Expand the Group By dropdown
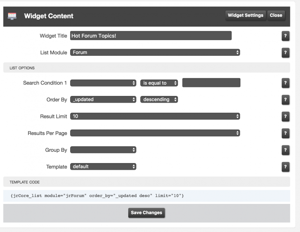The height and width of the screenshot is (232, 300). [103, 150]
